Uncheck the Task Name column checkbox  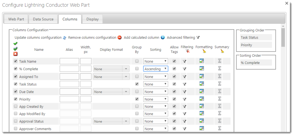pyautogui.click(x=16, y=61)
